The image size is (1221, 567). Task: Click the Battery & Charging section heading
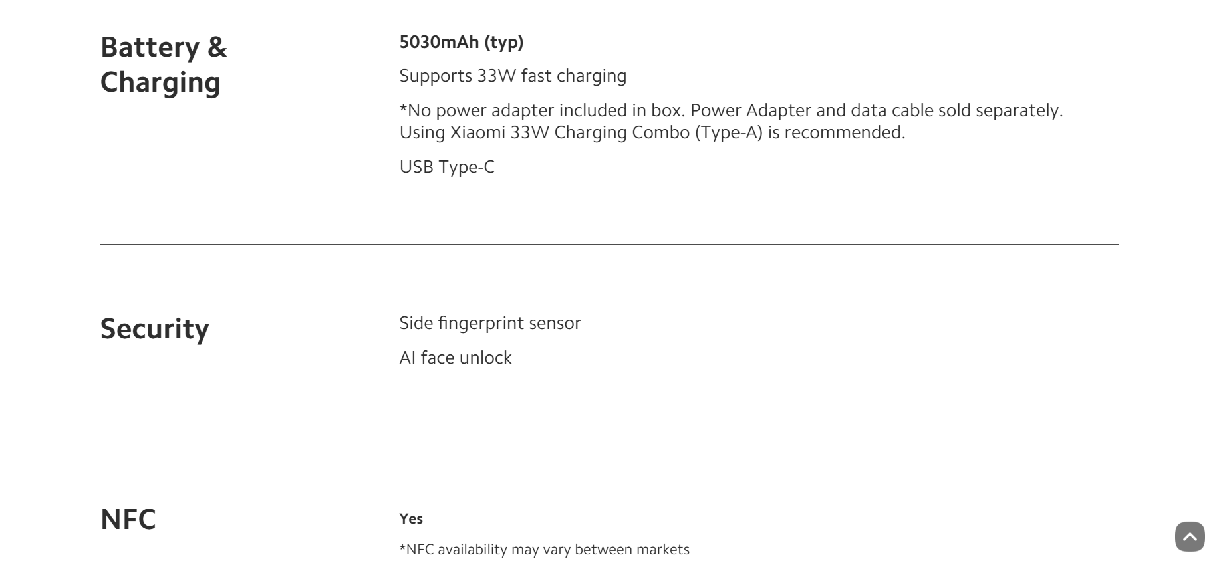[x=164, y=64]
